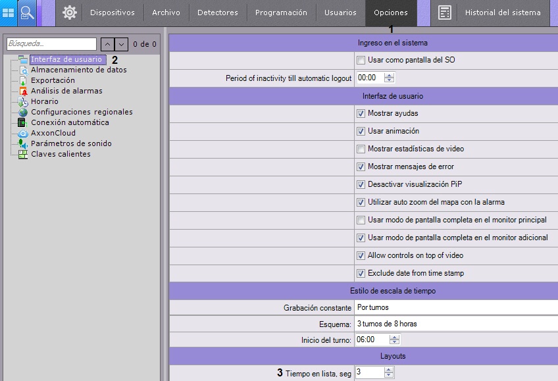The image size is (558, 381).
Task: Decrease the Tiempo en lista seconds value
Action: tap(389, 376)
